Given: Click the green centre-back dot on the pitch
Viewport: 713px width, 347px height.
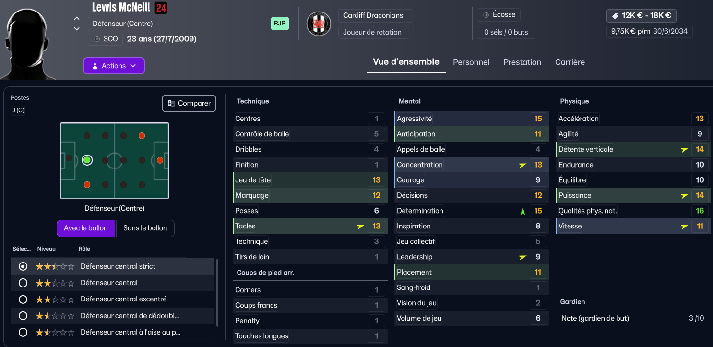Looking at the screenshot, I should pyautogui.click(x=87, y=160).
